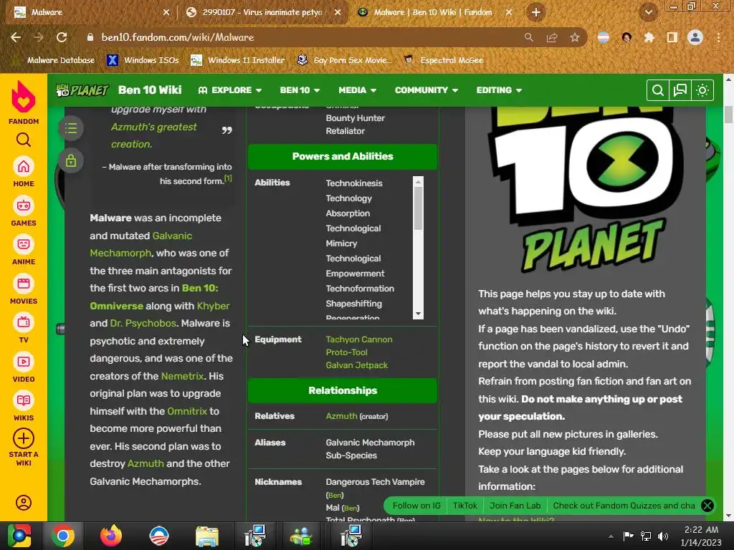Open the wiki search magnifier button

[658, 90]
